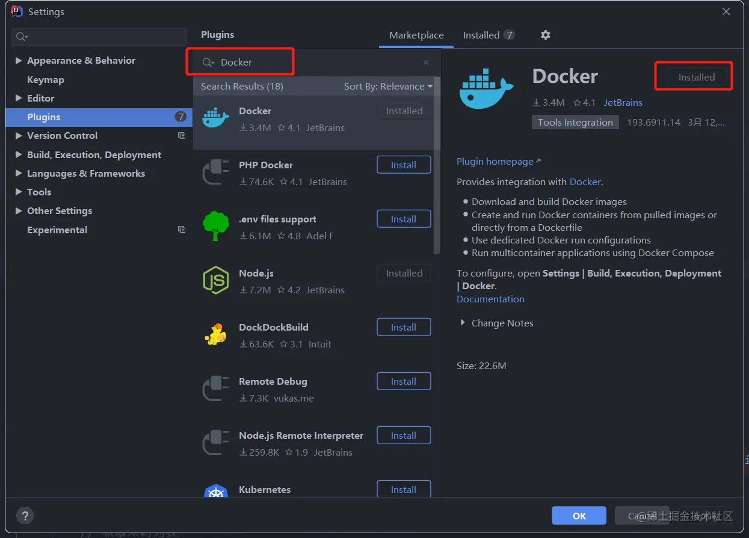Click the Search Results (18) label
The width and height of the screenshot is (749, 538).
point(242,86)
